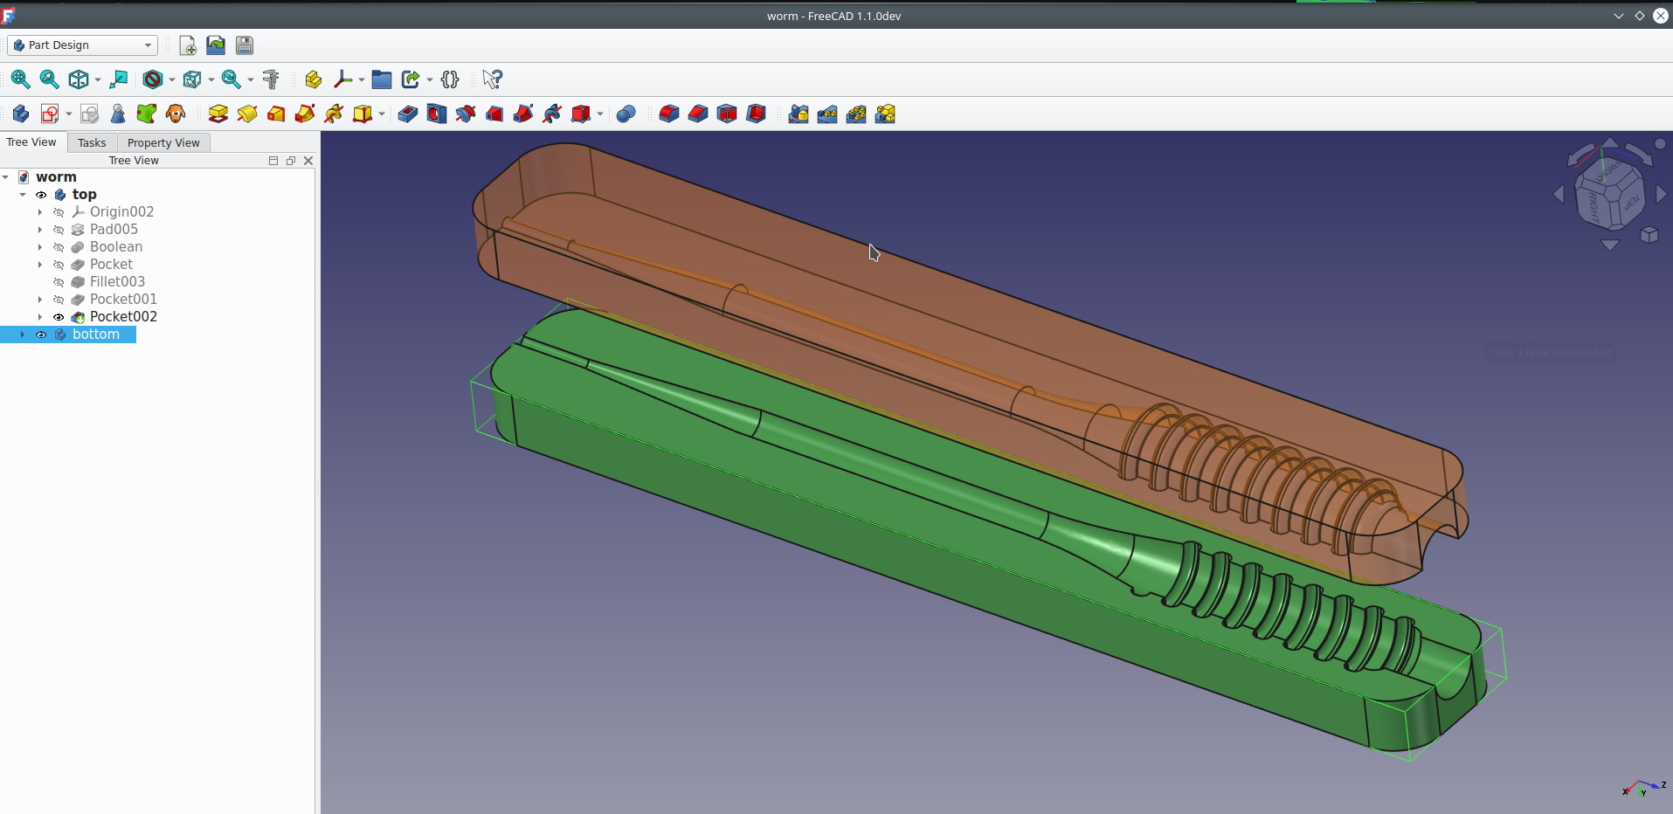Select the Pocket tool icon
Viewport: 1673px width, 814px height.
pos(408,114)
